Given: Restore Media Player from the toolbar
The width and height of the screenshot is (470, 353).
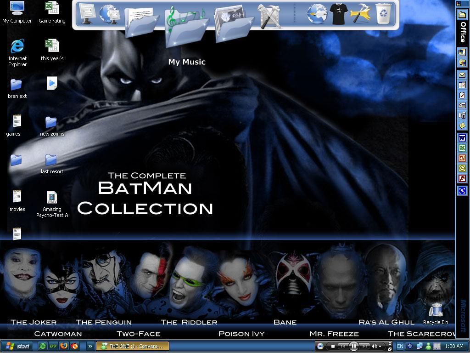Looking at the screenshot, I should click(390, 349).
